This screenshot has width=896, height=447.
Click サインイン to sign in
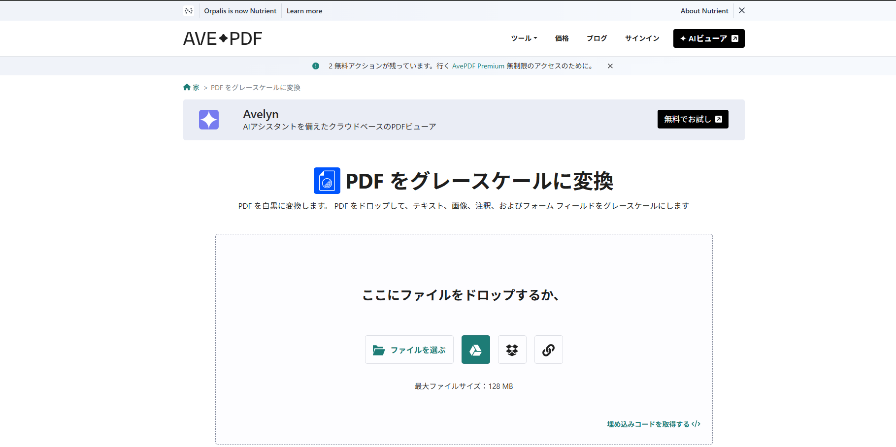pos(642,38)
